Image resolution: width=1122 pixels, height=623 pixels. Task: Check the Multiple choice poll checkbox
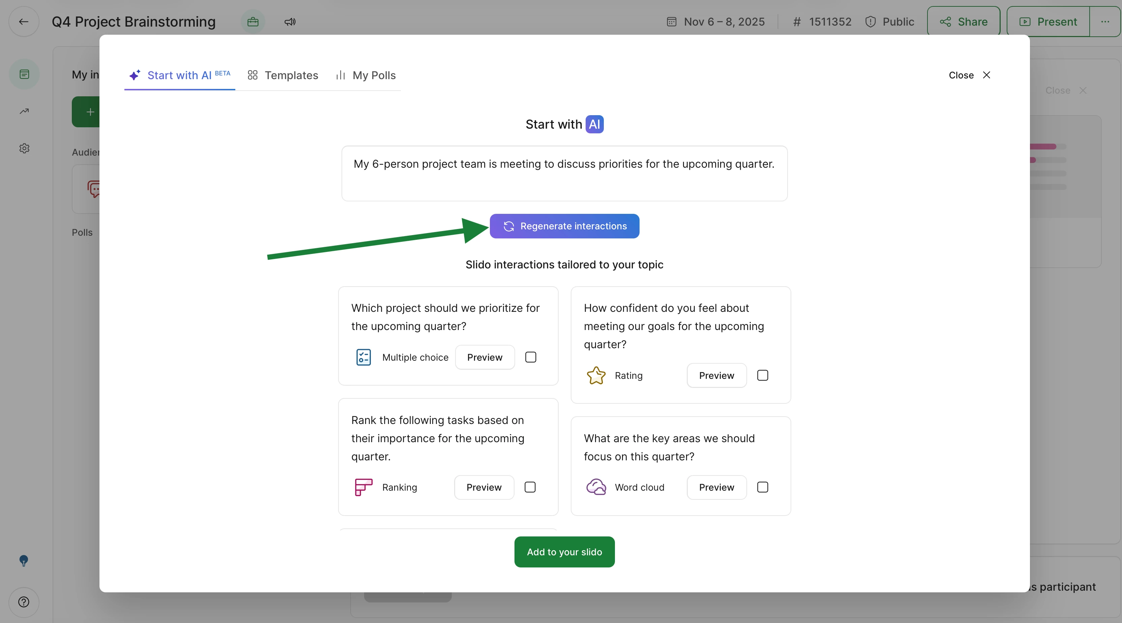tap(531, 357)
